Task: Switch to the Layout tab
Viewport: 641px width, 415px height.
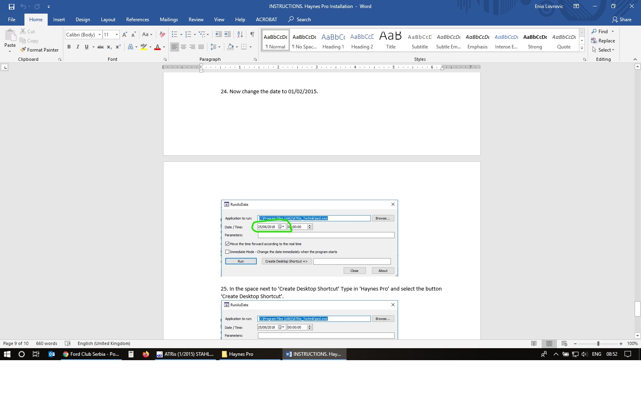Action: click(x=108, y=20)
